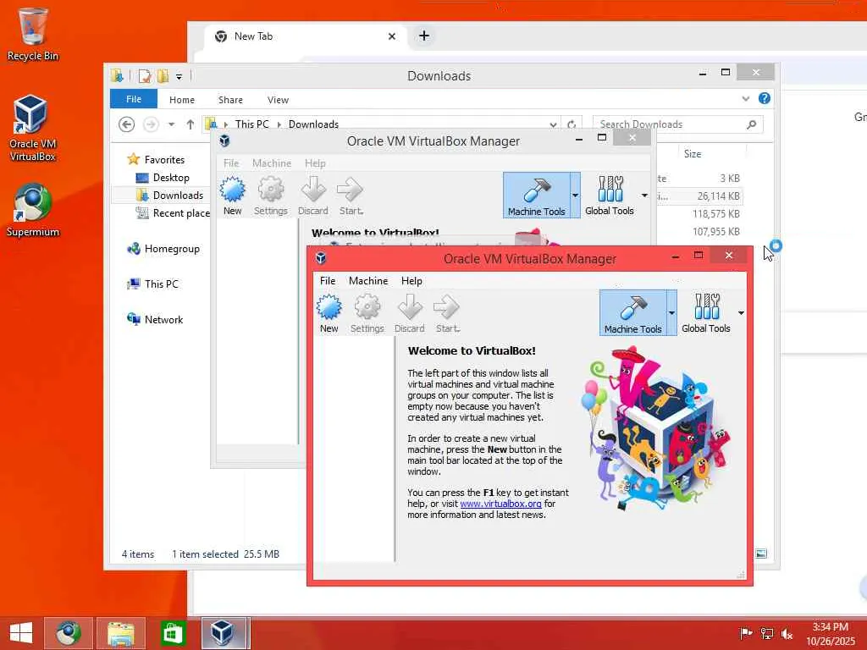
Task: Open Help menu in front VirtualBox Manager
Action: [x=411, y=281]
